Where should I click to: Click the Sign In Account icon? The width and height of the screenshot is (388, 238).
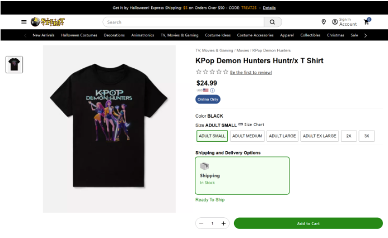(x=335, y=22)
